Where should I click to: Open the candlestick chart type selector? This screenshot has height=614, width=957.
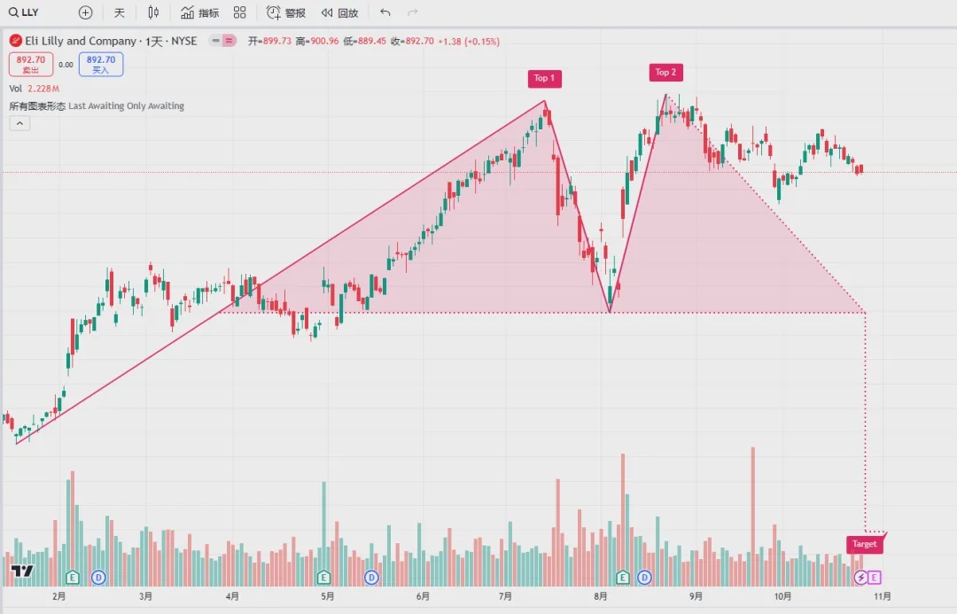[153, 12]
